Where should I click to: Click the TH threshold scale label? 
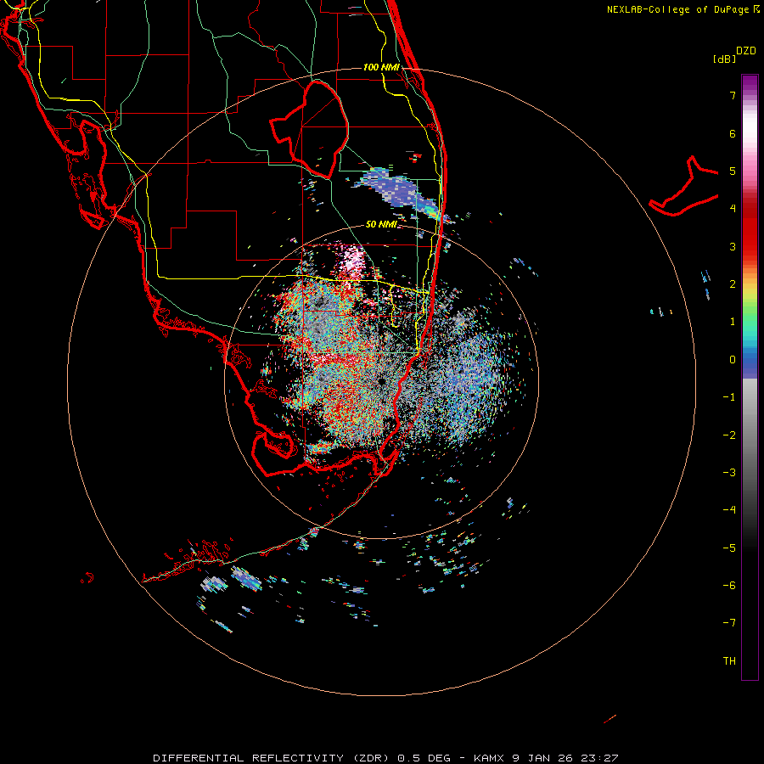pyautogui.click(x=729, y=660)
